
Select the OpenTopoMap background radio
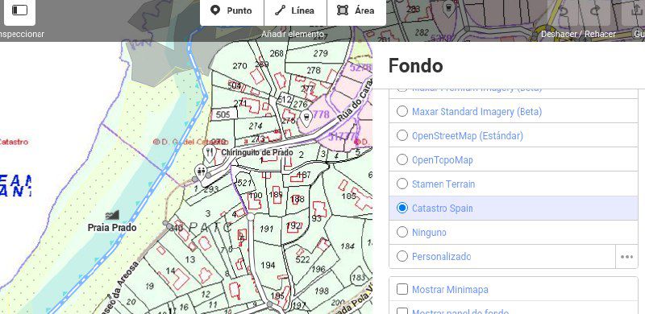click(x=402, y=159)
